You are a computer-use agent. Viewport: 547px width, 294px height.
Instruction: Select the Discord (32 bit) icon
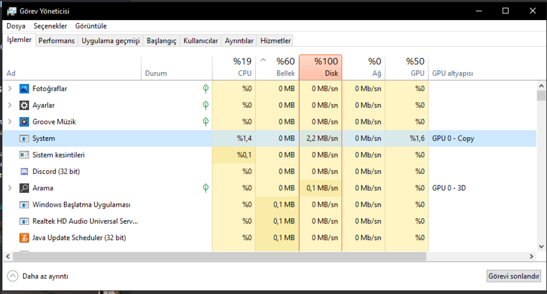tap(24, 172)
